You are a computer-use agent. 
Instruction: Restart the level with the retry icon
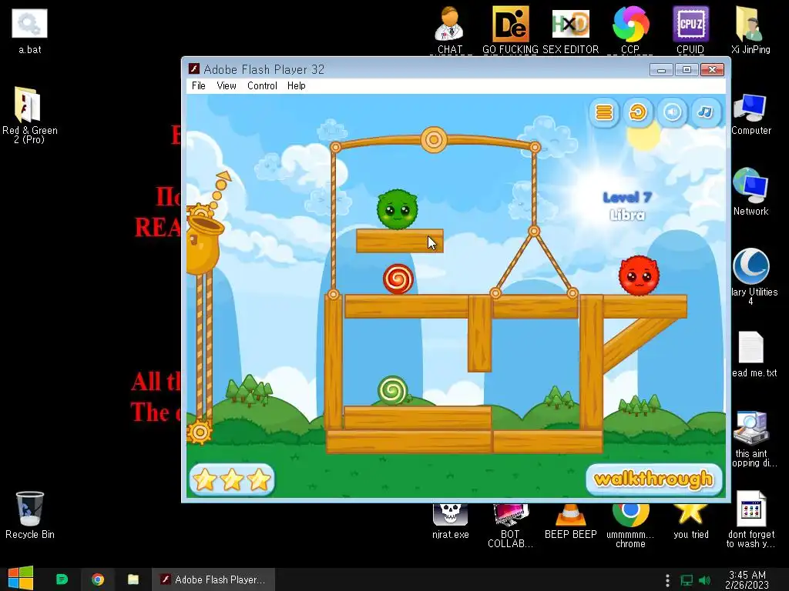[638, 112]
